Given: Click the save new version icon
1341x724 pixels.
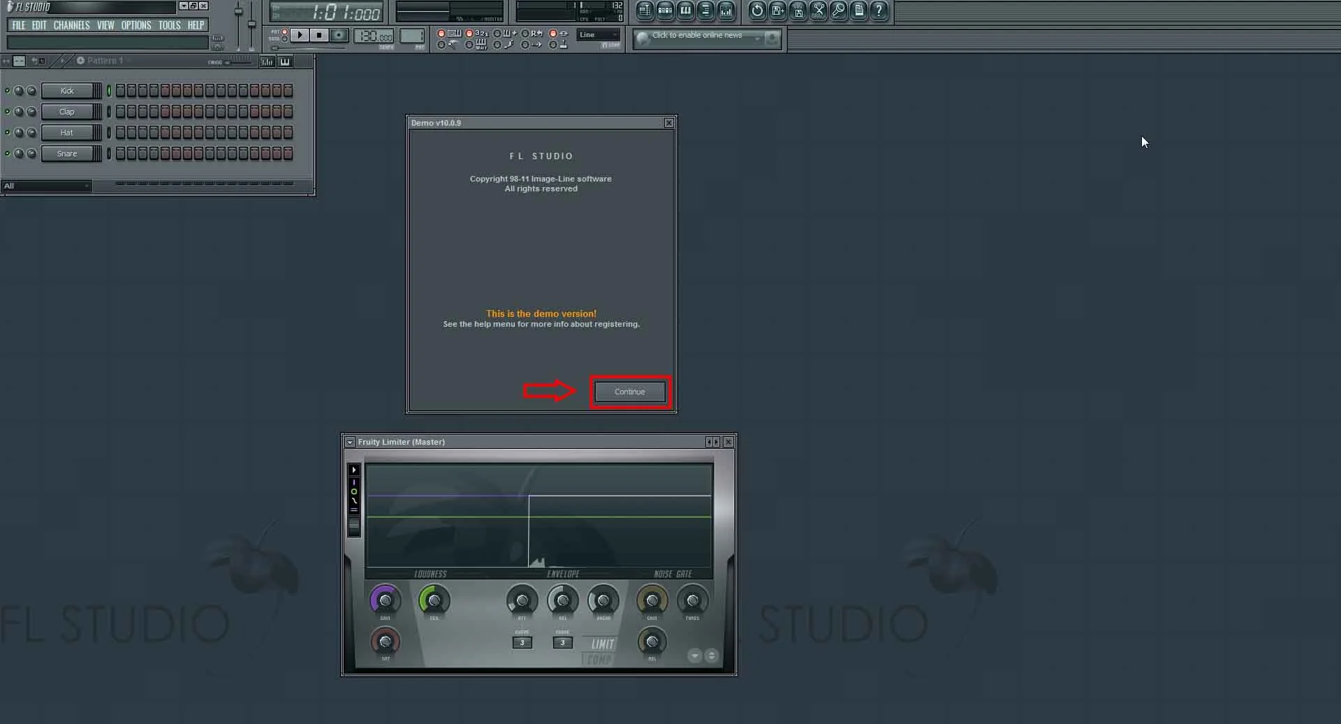Looking at the screenshot, I should 777,10.
